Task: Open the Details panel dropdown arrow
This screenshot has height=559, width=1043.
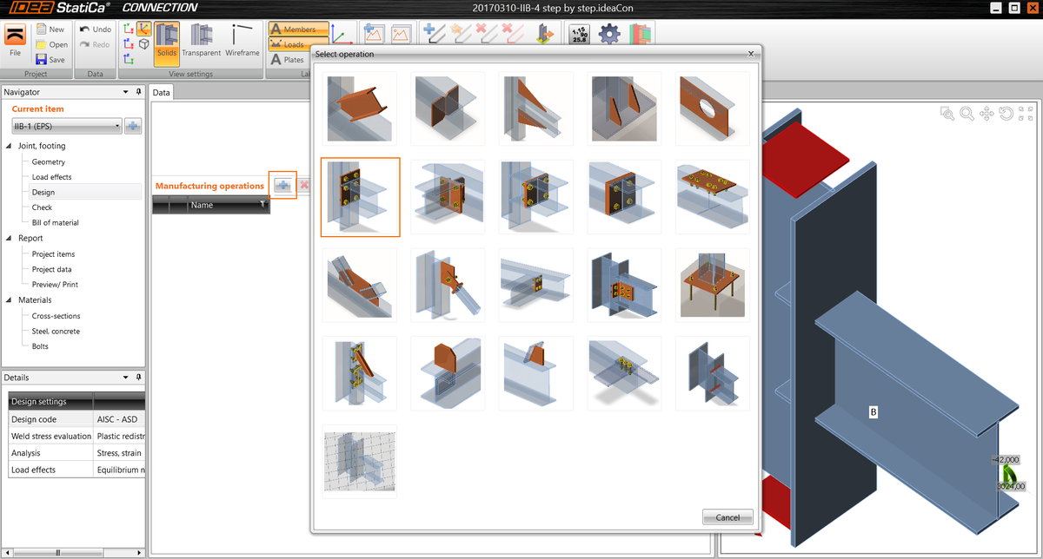Action: [127, 378]
